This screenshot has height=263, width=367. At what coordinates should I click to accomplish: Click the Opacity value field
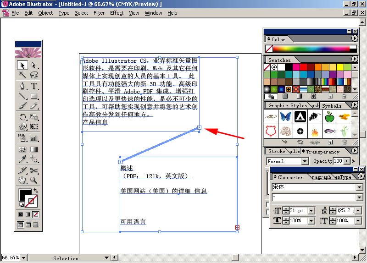(x=338, y=161)
